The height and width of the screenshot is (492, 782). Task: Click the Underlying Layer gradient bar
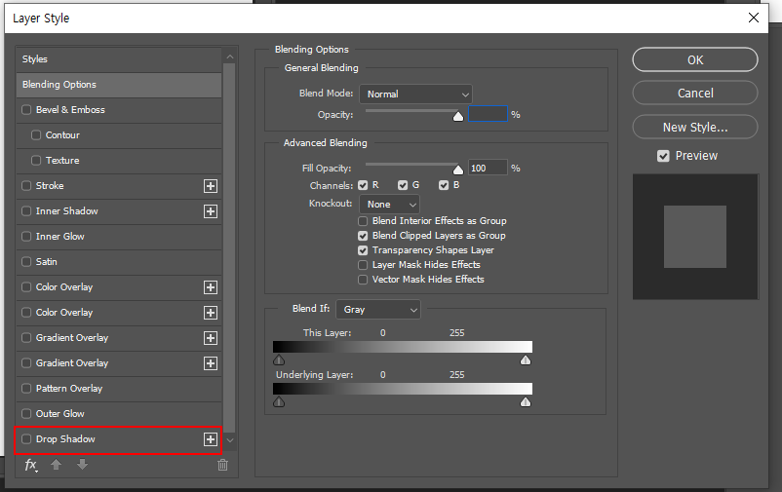[x=403, y=389]
